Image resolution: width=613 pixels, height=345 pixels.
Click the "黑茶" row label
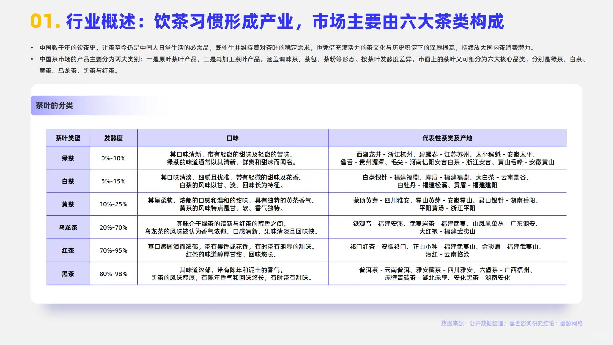point(68,274)
